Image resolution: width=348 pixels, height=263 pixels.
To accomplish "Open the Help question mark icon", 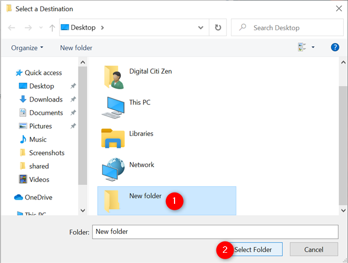I will tap(335, 48).
